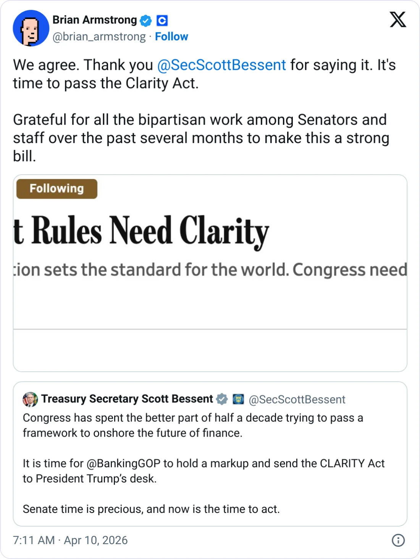Open the blue @SecScottBessent mention in the post

pos(221,65)
